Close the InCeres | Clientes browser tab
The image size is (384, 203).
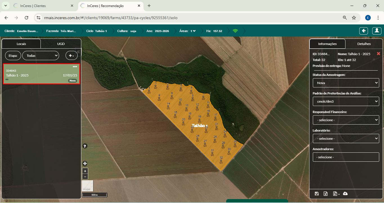point(72,6)
